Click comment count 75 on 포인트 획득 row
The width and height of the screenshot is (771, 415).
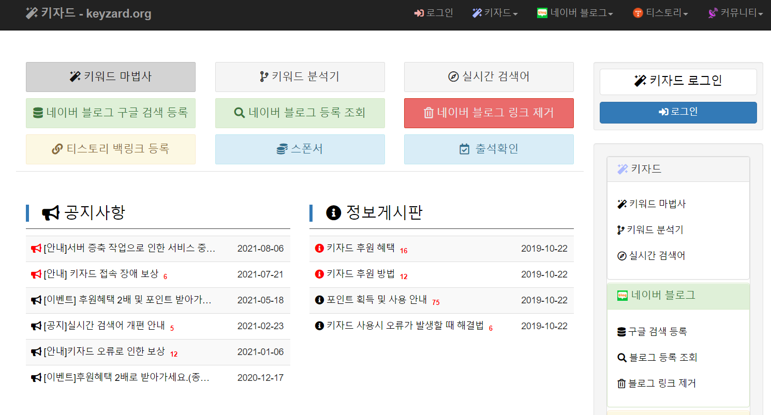click(x=436, y=302)
